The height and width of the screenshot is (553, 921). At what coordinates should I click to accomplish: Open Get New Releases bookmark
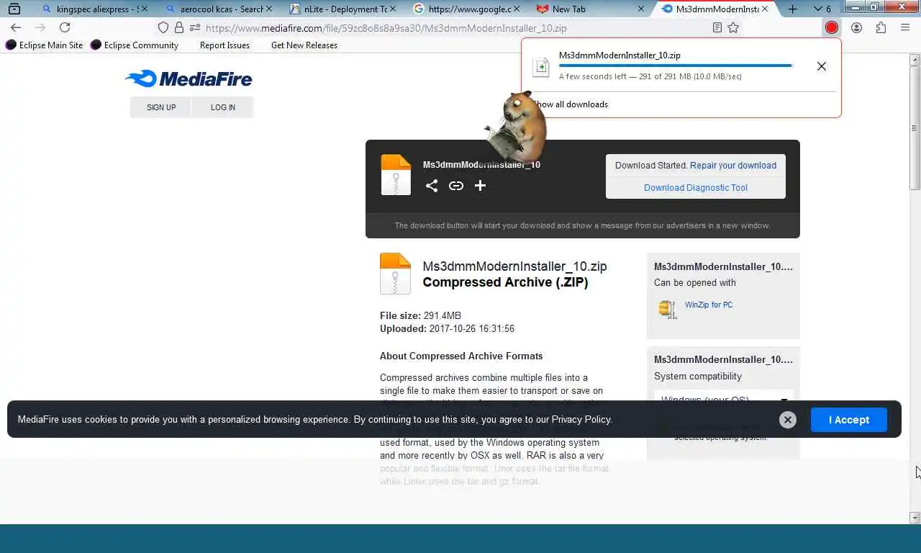click(304, 45)
